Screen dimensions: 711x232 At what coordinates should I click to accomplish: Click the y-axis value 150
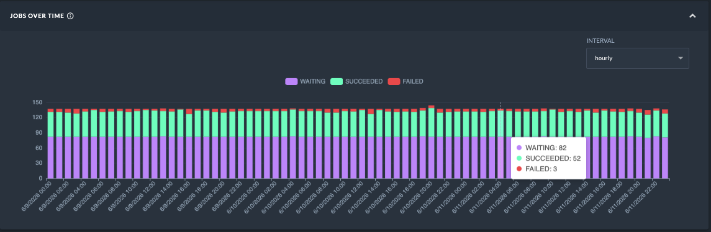[x=38, y=102]
